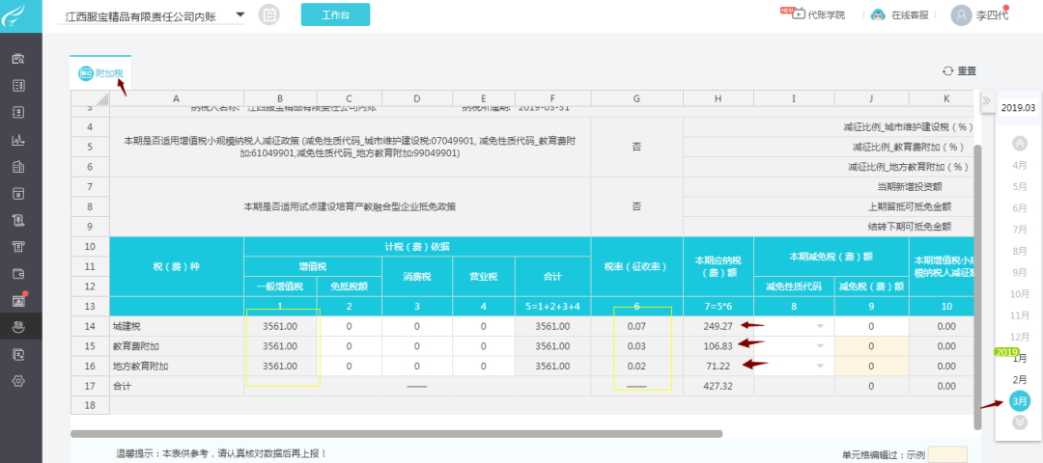Click tax rate cell 0.03
1043x463 pixels.
[x=636, y=346]
